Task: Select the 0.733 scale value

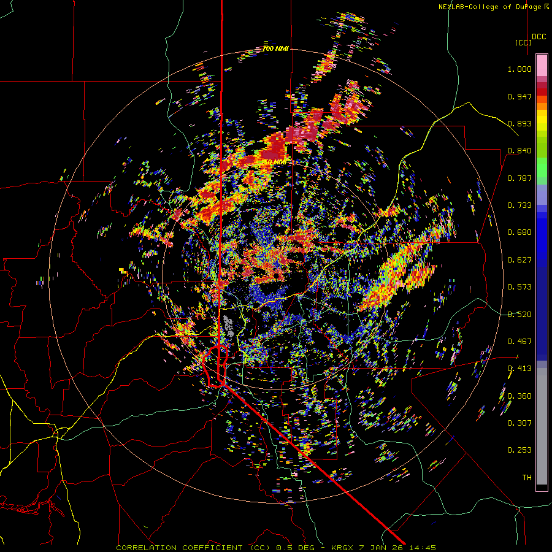Action: [519, 205]
